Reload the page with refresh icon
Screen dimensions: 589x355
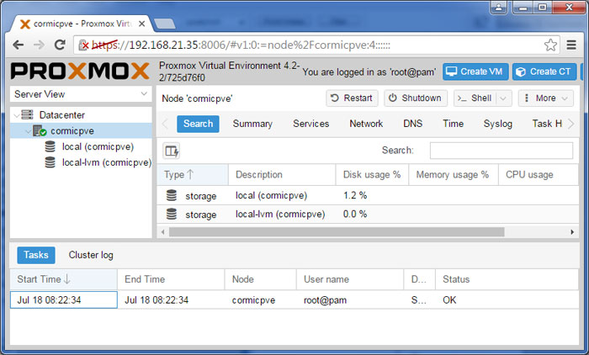coord(60,45)
